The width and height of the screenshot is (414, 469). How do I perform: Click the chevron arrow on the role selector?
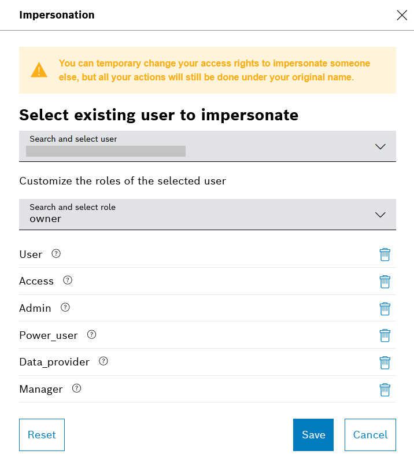click(380, 215)
